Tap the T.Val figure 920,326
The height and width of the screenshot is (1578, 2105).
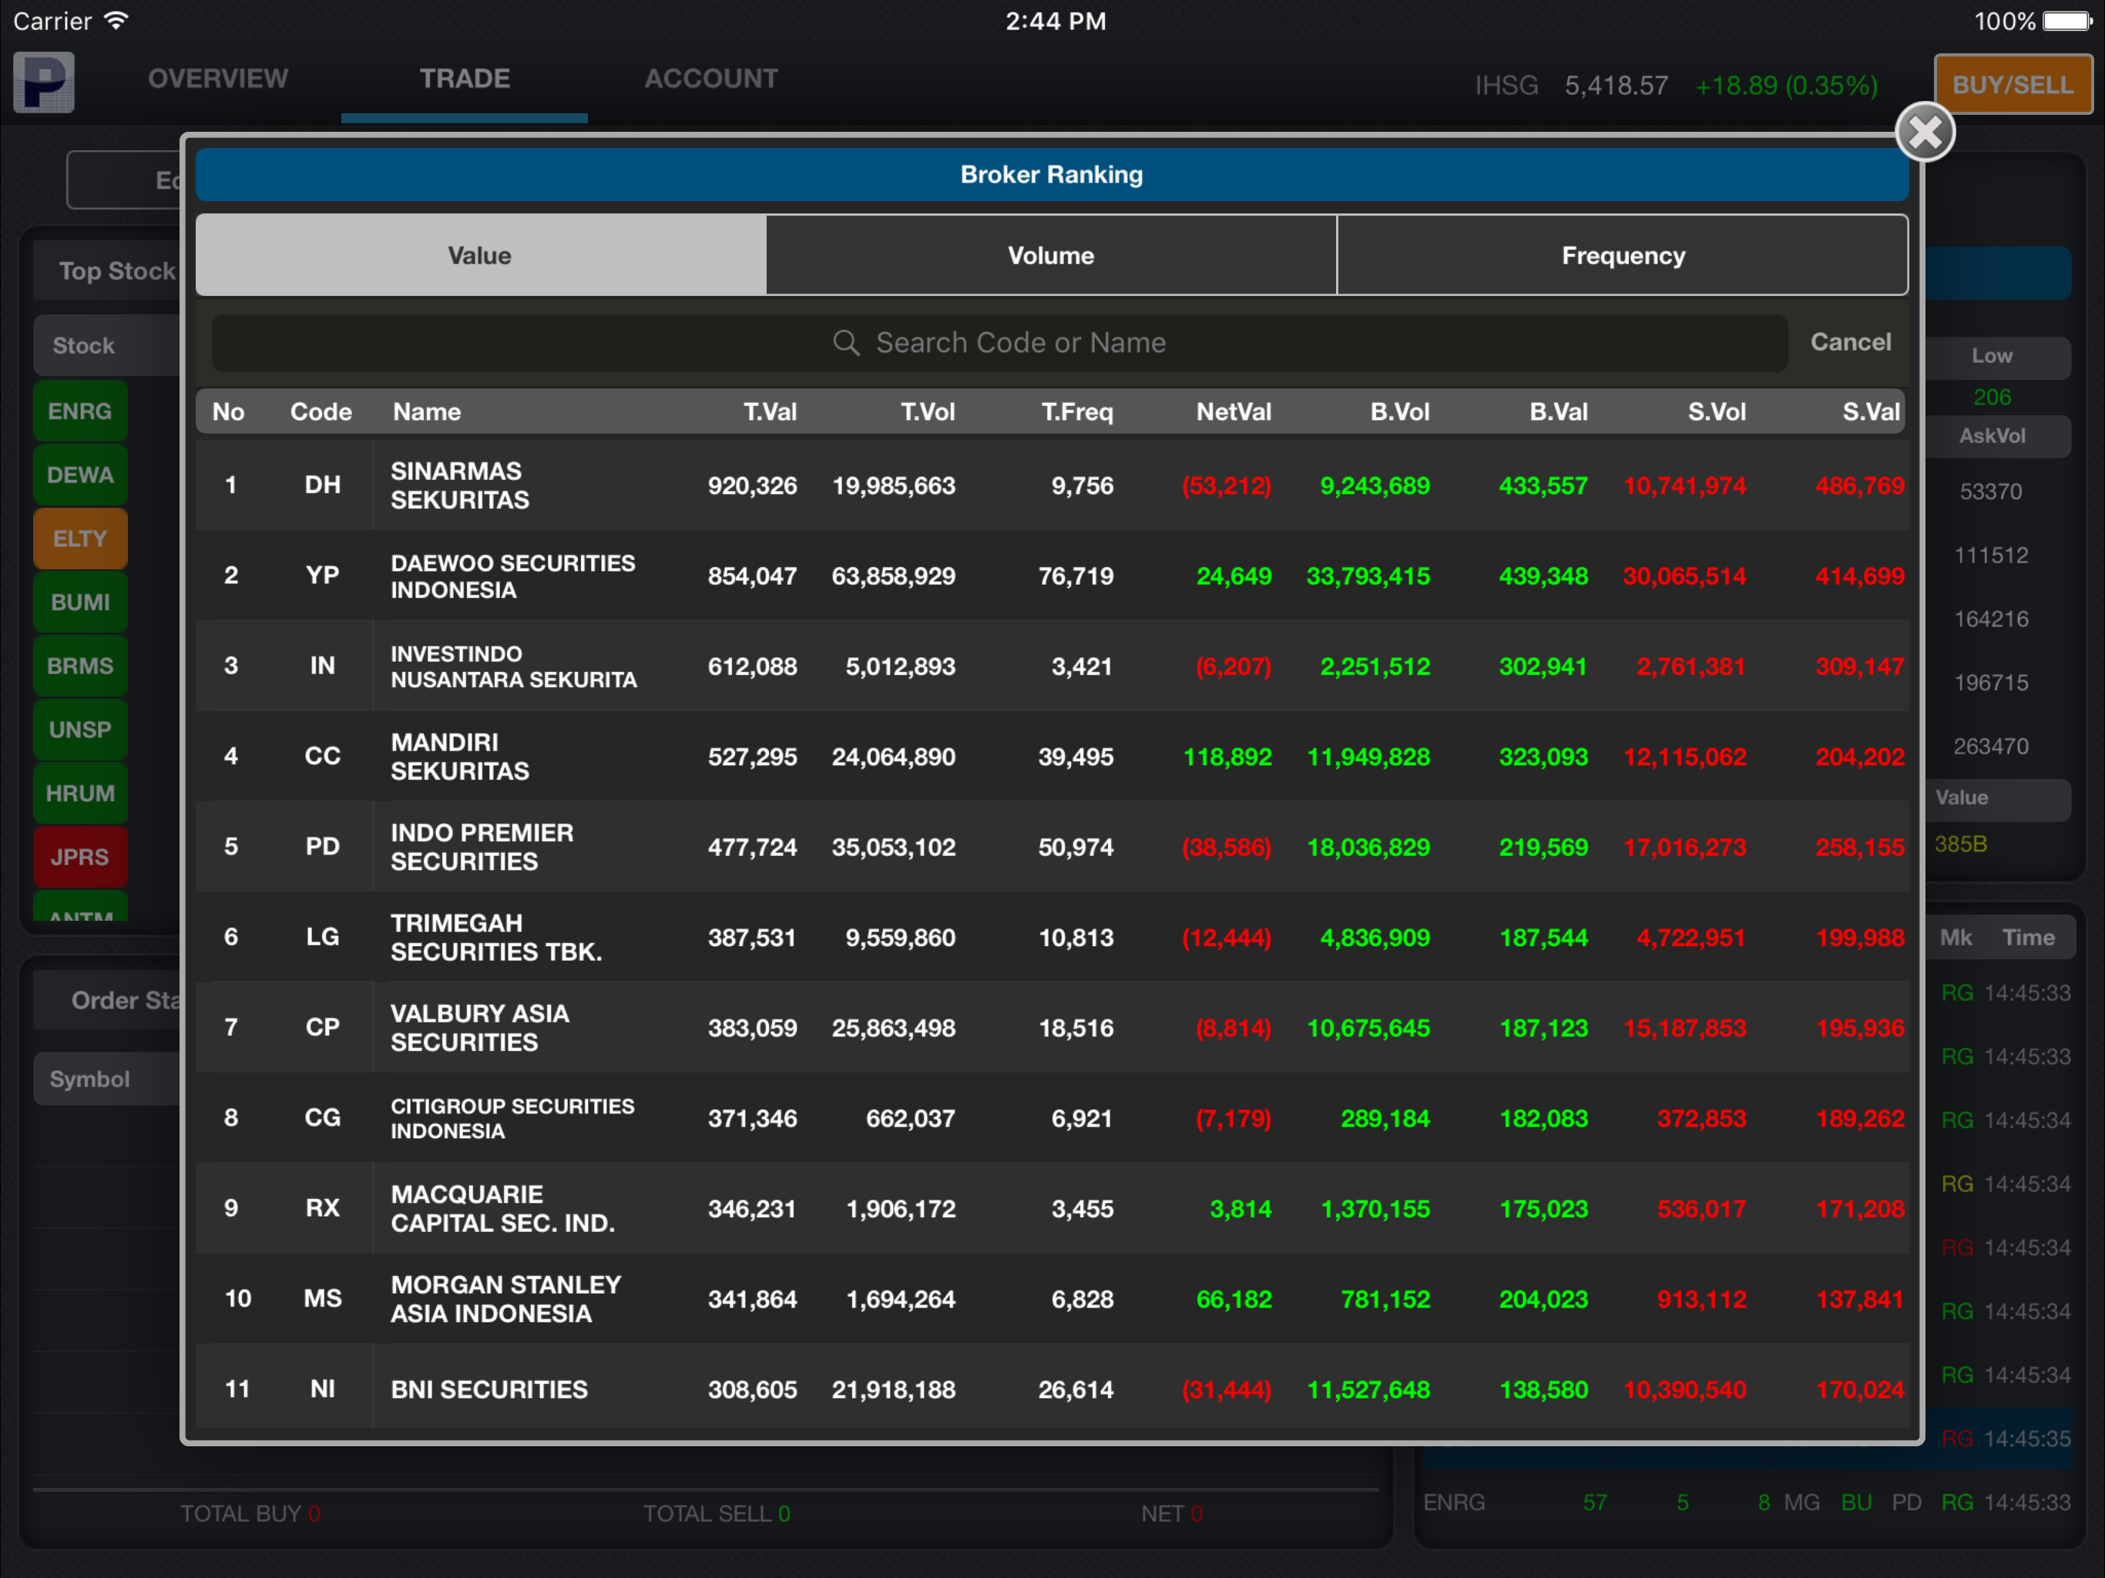point(752,486)
